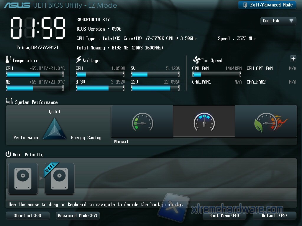This screenshot has width=302, height=226.
Task: Click the Fan Speed fan icon
Action: [196, 60]
